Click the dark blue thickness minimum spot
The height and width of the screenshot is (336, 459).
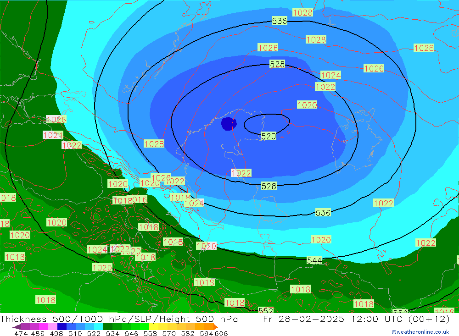coord(228,124)
